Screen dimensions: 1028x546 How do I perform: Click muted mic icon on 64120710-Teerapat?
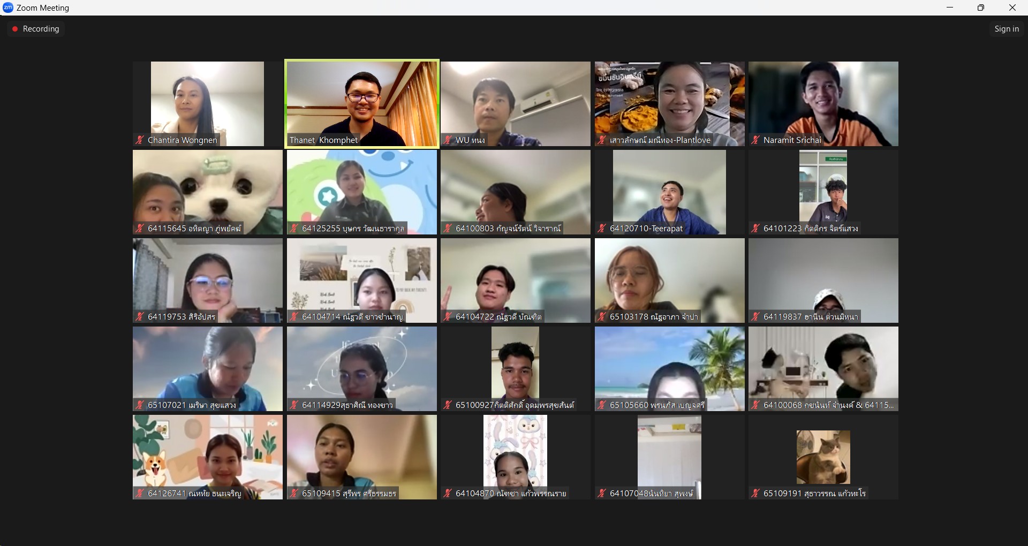tap(602, 229)
